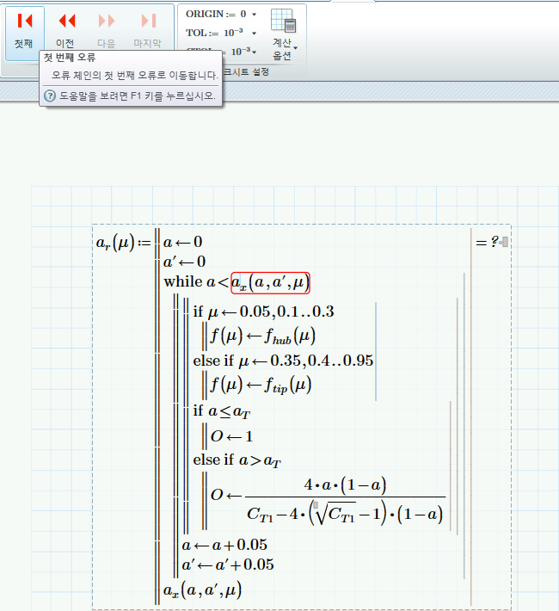This screenshot has height=611, width=559.
Task: Click the 'if a ≤ a_T' condition
Action: pos(222,411)
